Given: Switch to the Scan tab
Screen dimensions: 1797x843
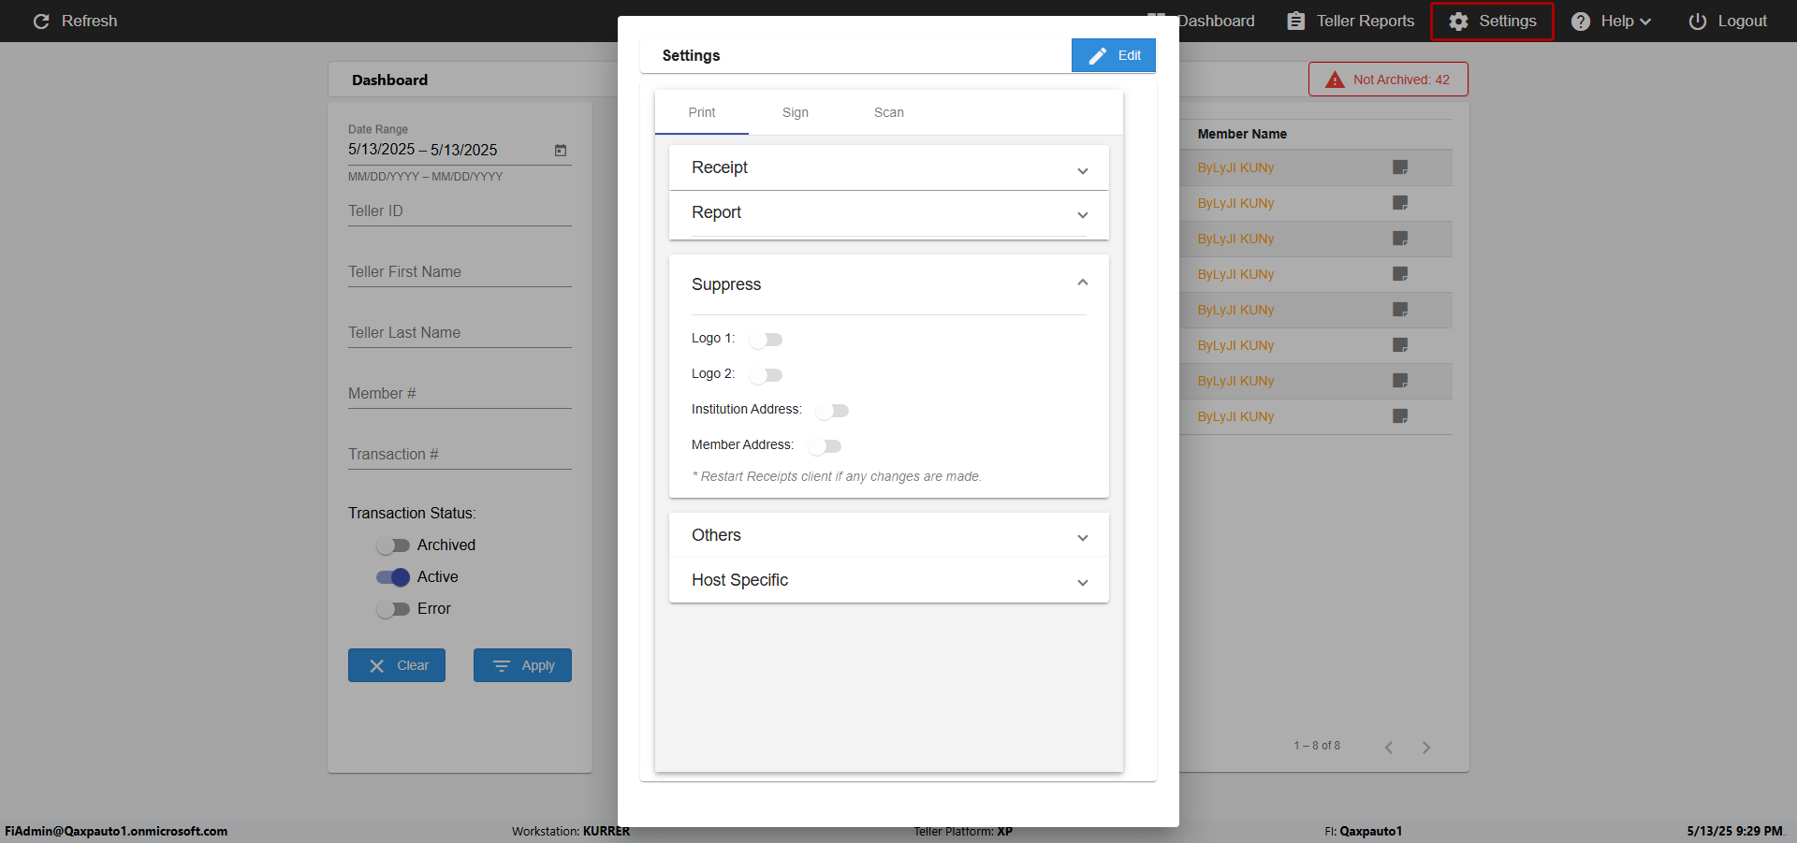Looking at the screenshot, I should (889, 112).
